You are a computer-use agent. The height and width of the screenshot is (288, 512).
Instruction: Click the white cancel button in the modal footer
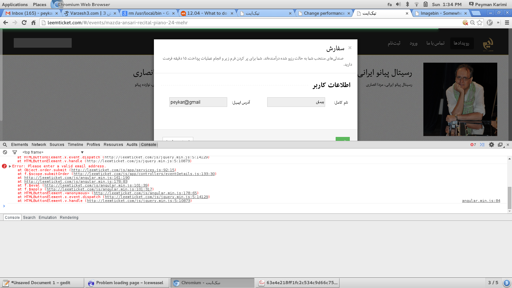[x=178, y=139]
